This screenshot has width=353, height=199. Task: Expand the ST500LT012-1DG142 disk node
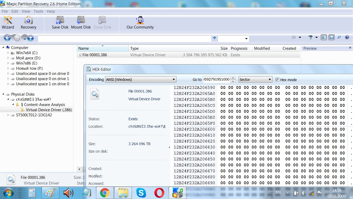pyautogui.click(x=8, y=115)
